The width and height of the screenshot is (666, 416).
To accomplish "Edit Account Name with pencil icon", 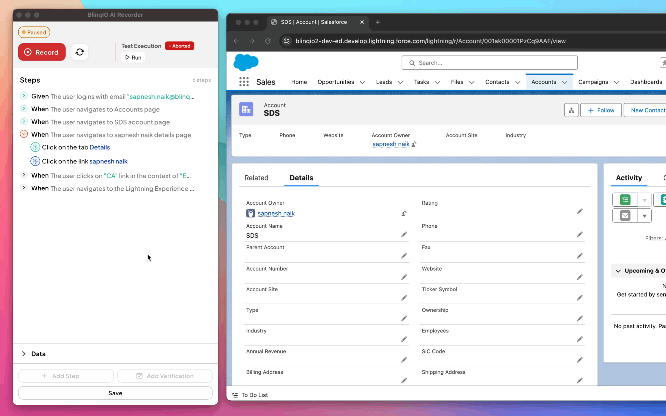I will [x=404, y=235].
